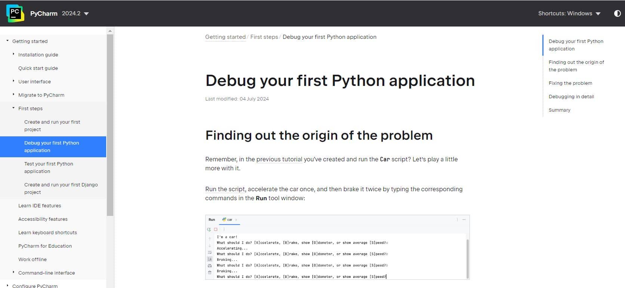This screenshot has width=625, height=288.
Task: Click the Run tool window screenshot
Action: pyautogui.click(x=337, y=247)
